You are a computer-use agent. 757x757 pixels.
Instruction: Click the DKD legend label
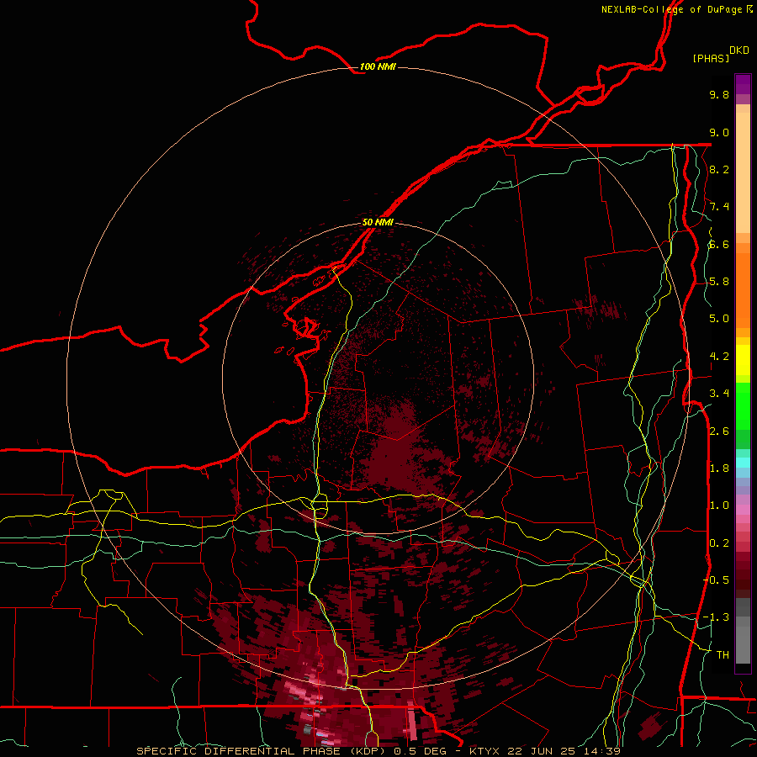point(739,50)
